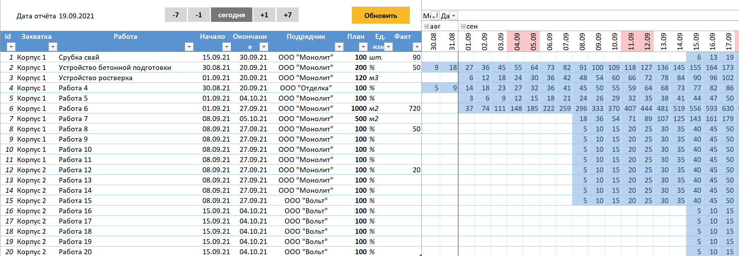The height and width of the screenshot is (256, 739).
Task: Click the Факт column filter arrow
Action: [x=417, y=47]
